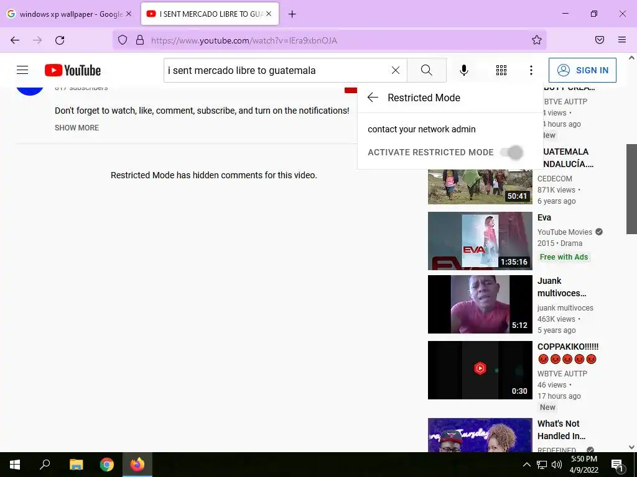Screen dimensions: 637x477
Task: Reload the current page
Action: [60, 40]
